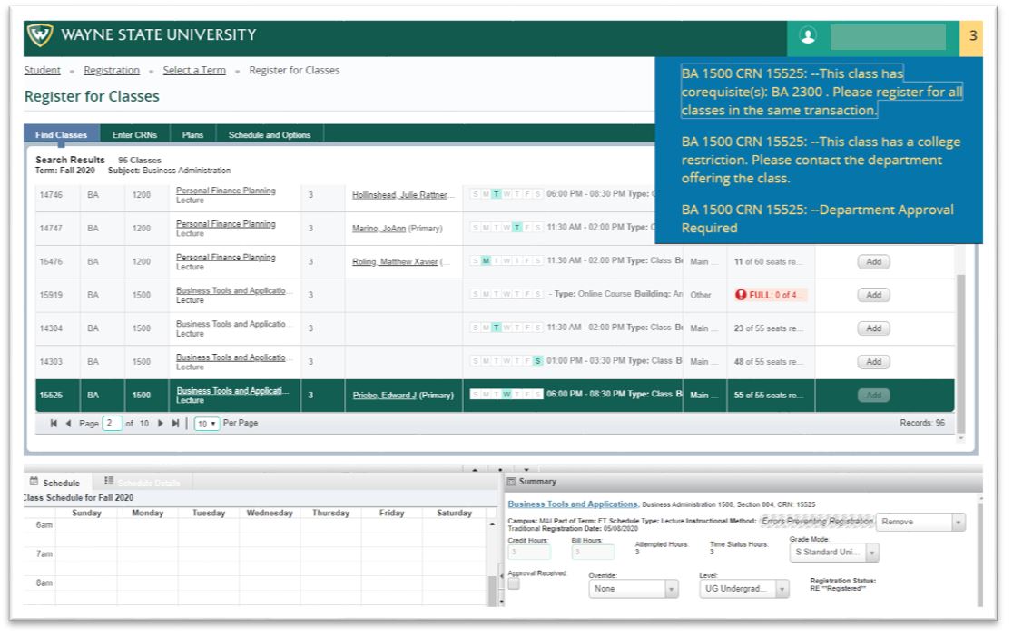Open instructor Priebe, Edward J link
1013x636 pixels.
(384, 396)
